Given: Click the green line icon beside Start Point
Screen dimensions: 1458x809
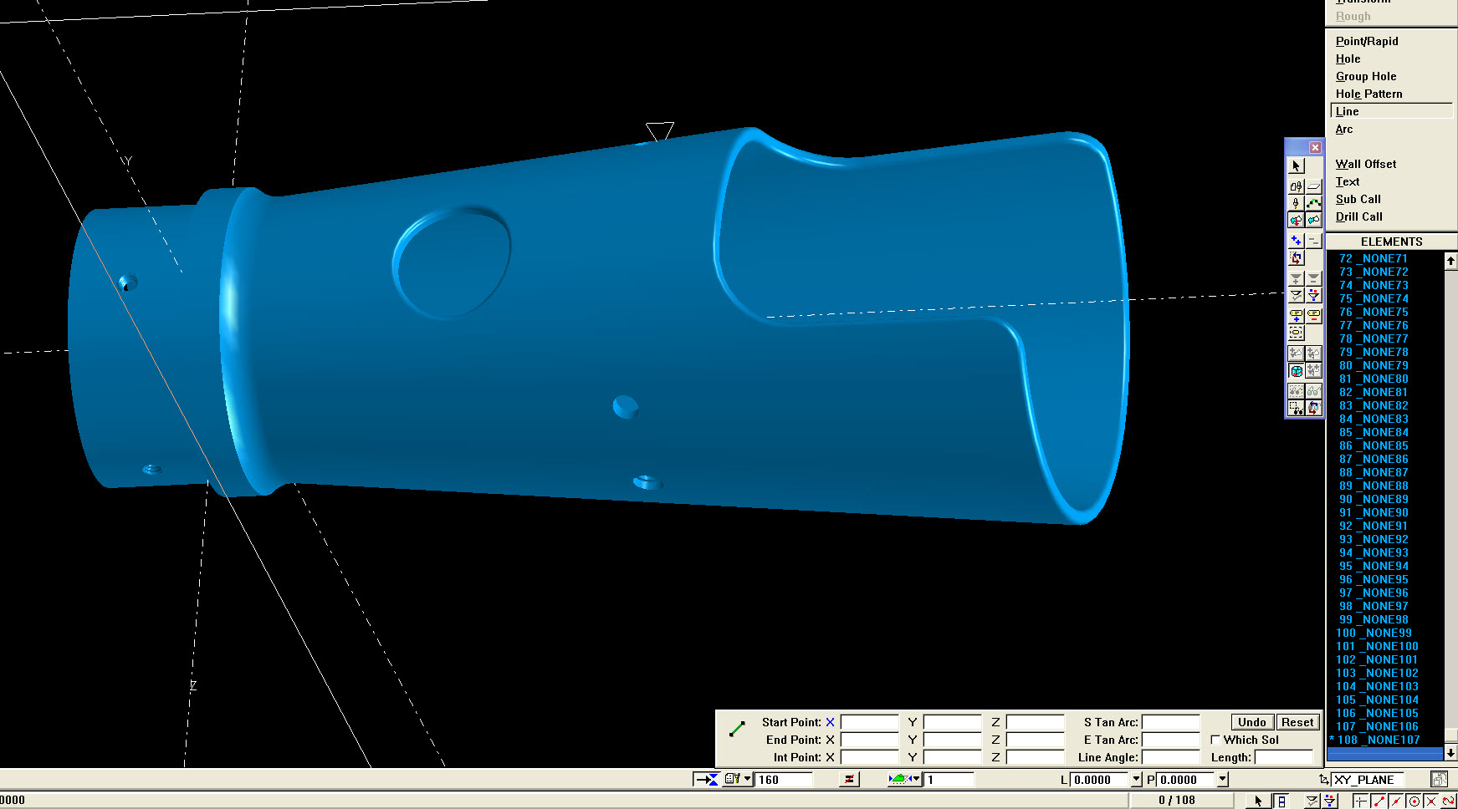Looking at the screenshot, I should click(x=737, y=729).
